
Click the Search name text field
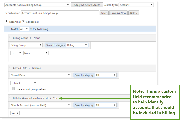pos(60,13)
